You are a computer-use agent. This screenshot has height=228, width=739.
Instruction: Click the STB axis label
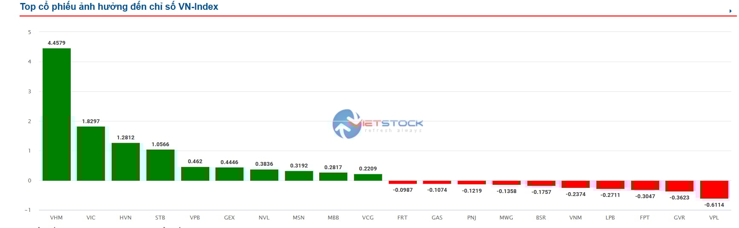[160, 218]
